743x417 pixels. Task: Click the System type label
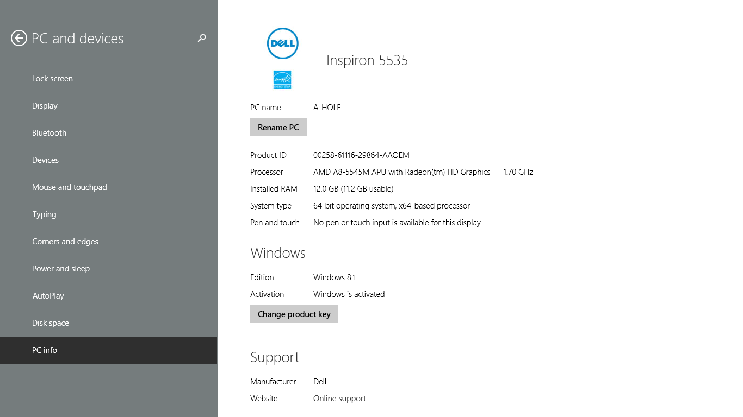(x=271, y=206)
